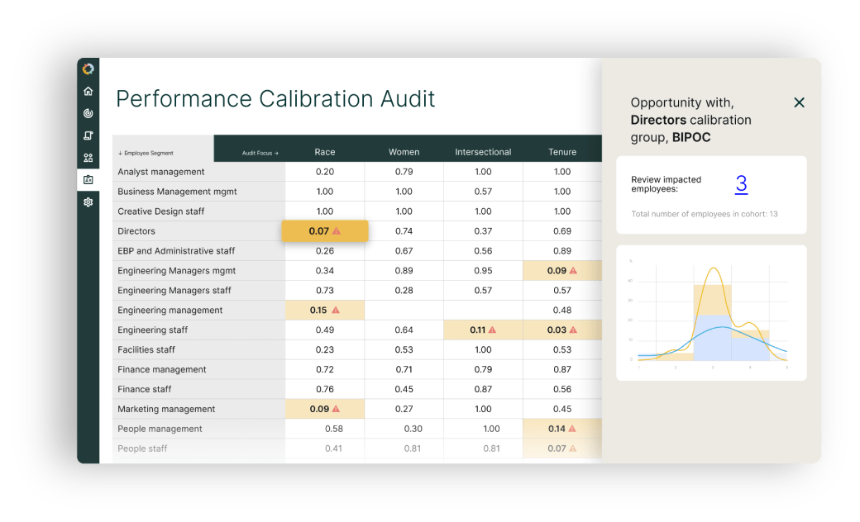This screenshot has height=522, width=860.
Task: Click Directors Intersectional value 0.37
Action: [483, 231]
